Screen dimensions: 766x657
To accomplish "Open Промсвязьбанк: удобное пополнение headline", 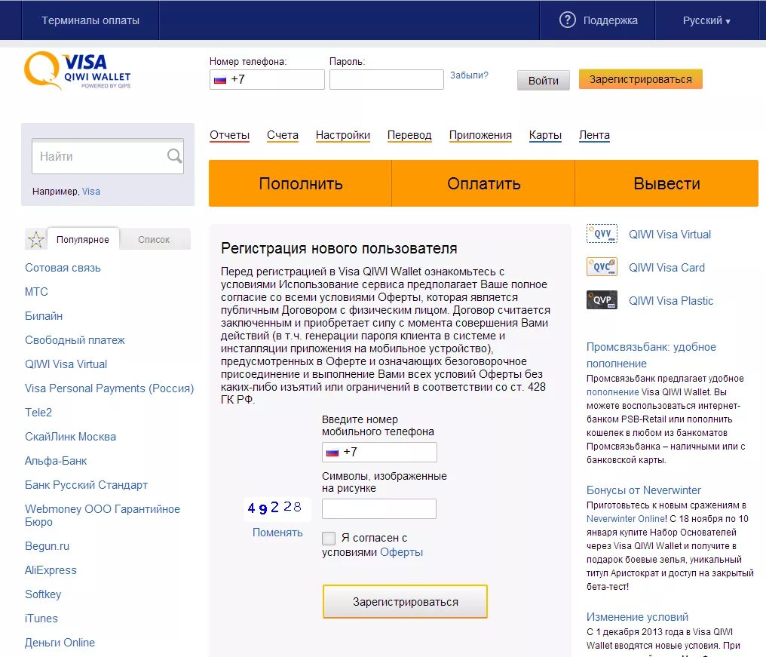I will (x=651, y=355).
